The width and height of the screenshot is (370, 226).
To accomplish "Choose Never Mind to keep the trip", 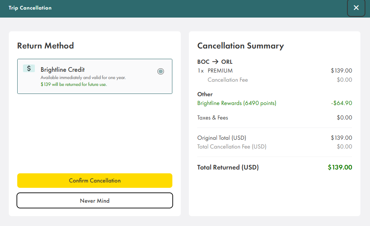I will click(95, 200).
